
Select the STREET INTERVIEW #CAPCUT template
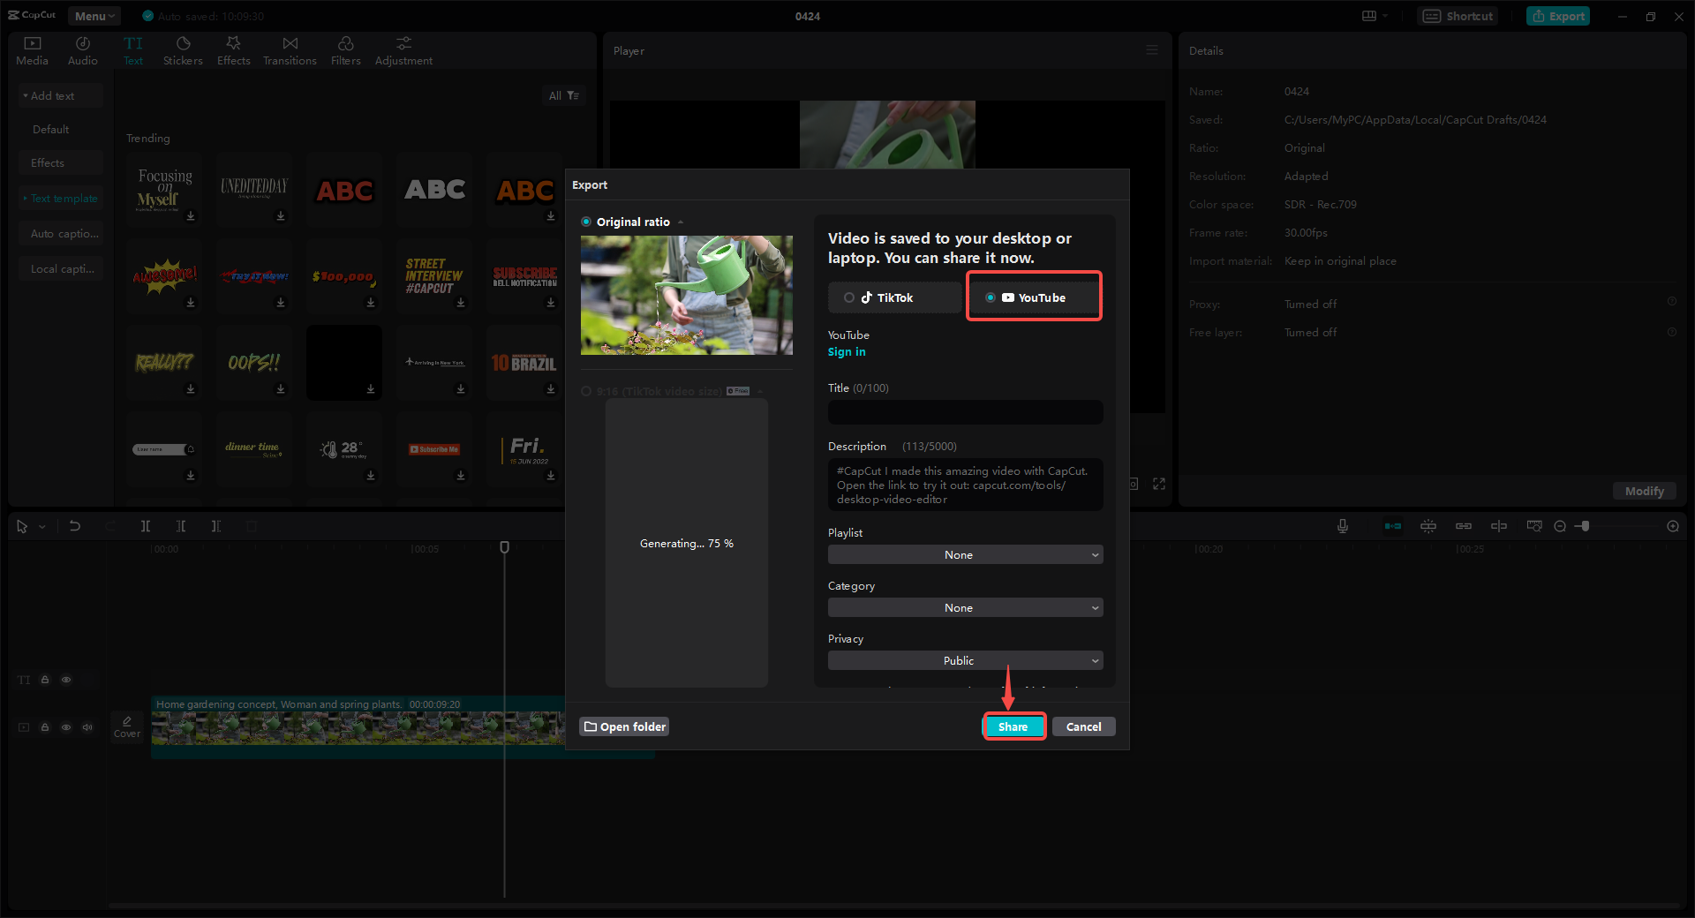pyautogui.click(x=433, y=276)
